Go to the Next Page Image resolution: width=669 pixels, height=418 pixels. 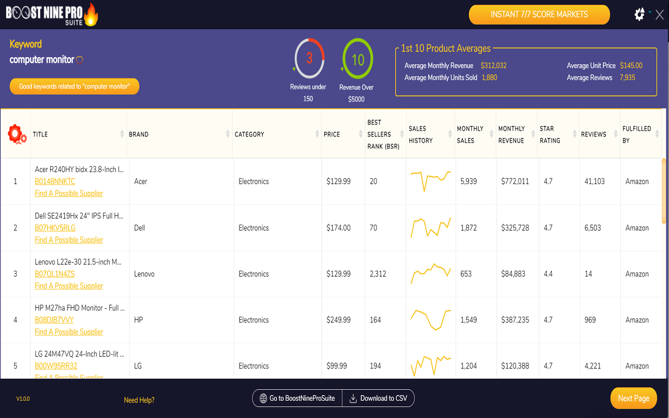point(633,398)
